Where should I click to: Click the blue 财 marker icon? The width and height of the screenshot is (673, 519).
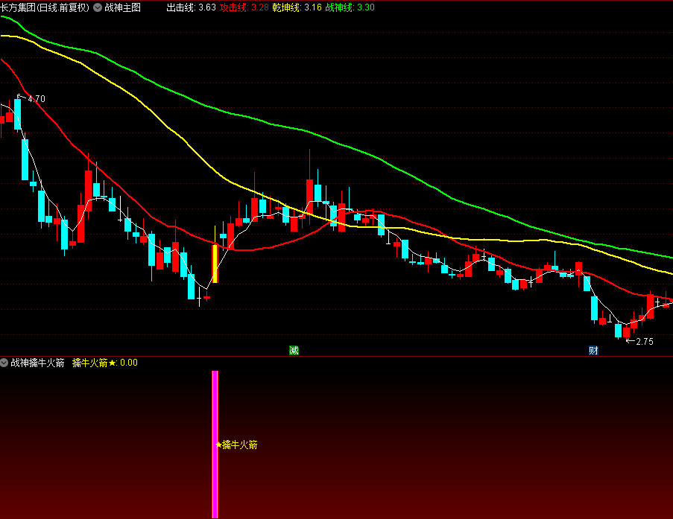(x=593, y=350)
